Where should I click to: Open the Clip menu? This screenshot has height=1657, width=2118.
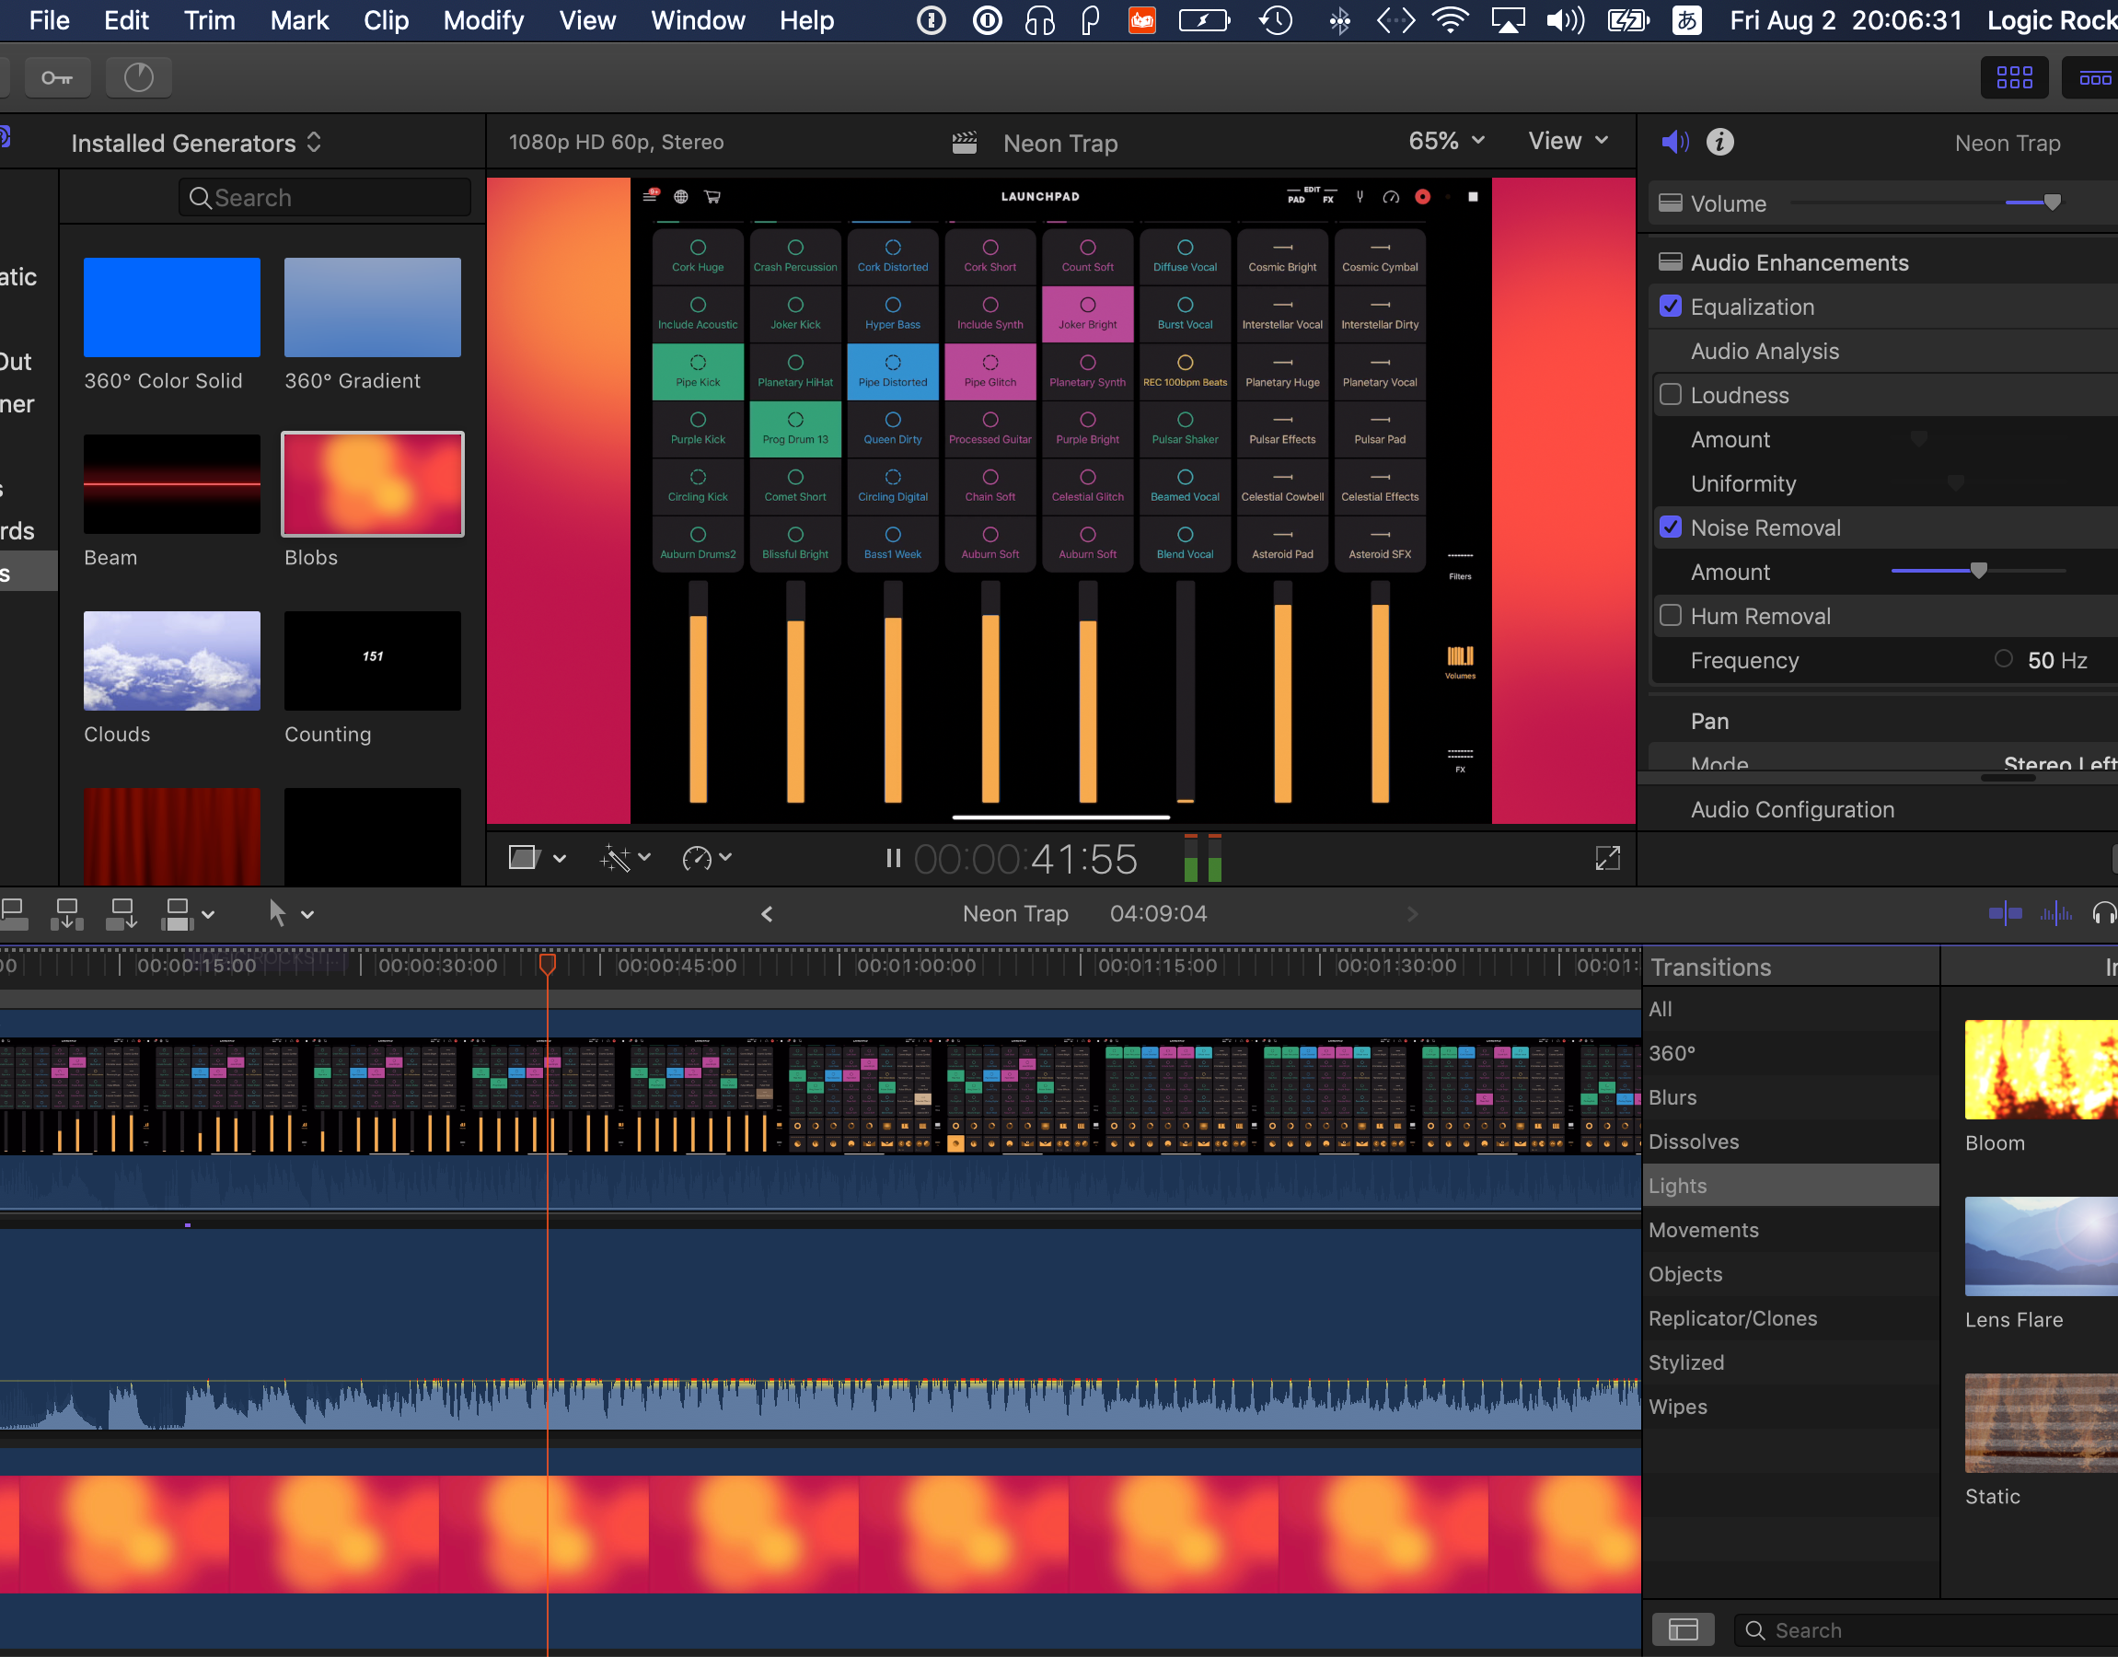coord(386,20)
